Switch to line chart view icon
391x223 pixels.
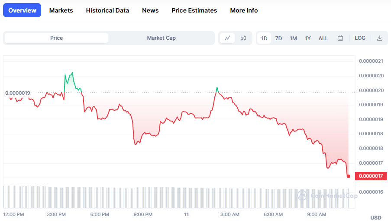227,38
